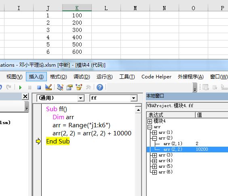Open Object Browser icon
The height and width of the screenshot is (196, 228).
pos(79,87)
